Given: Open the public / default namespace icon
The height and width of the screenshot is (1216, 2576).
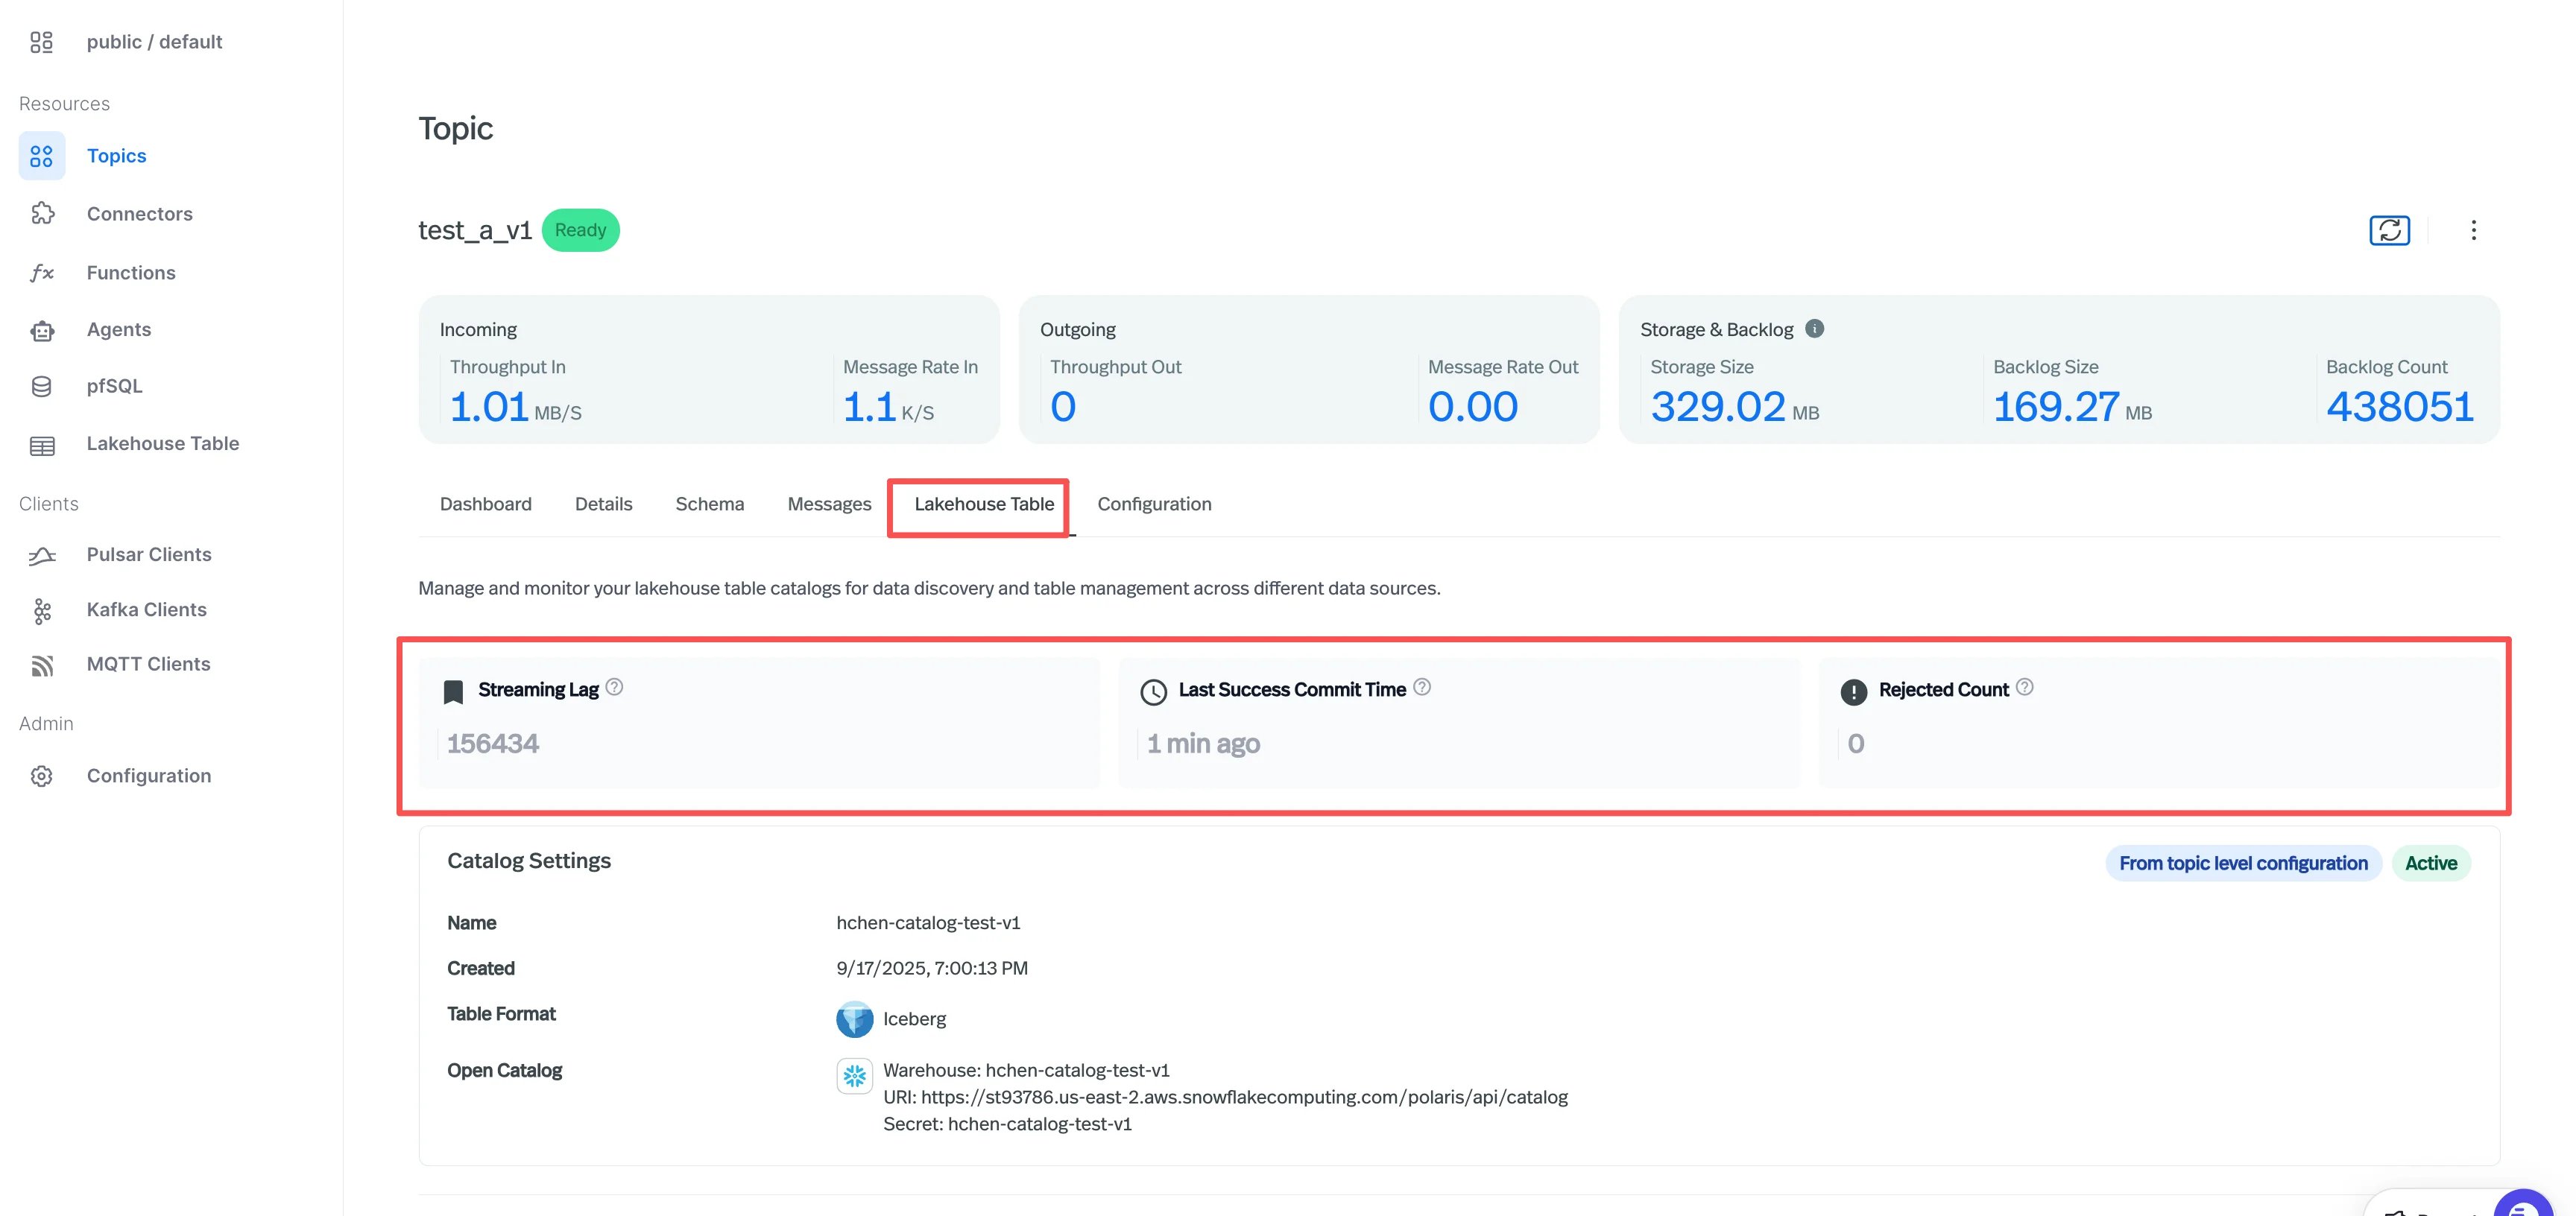Looking at the screenshot, I should [x=41, y=42].
